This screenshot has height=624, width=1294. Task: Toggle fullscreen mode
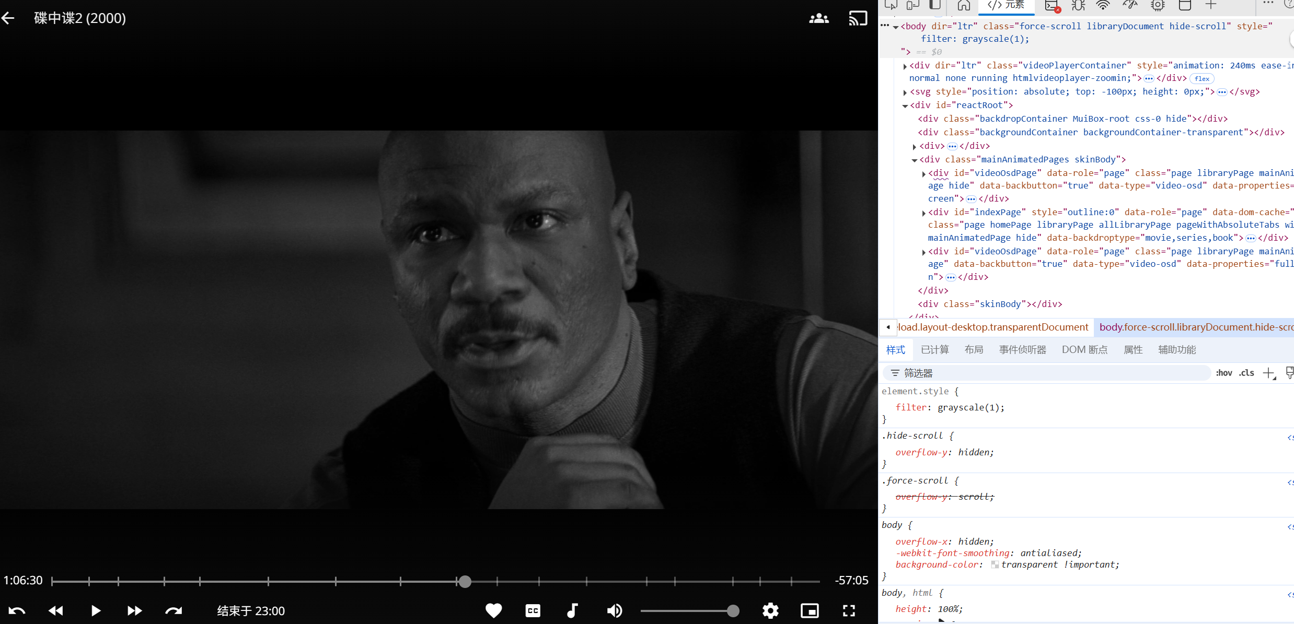tap(849, 610)
